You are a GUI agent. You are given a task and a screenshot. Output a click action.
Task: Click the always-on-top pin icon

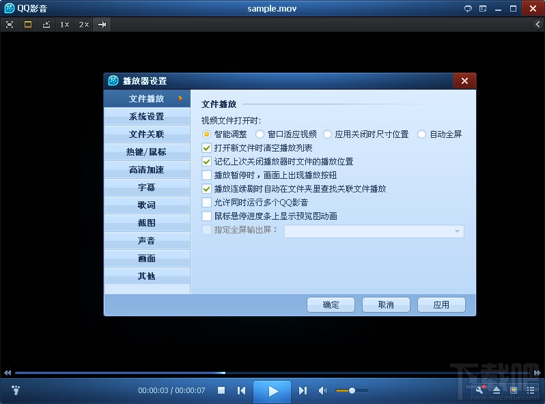tap(46, 25)
